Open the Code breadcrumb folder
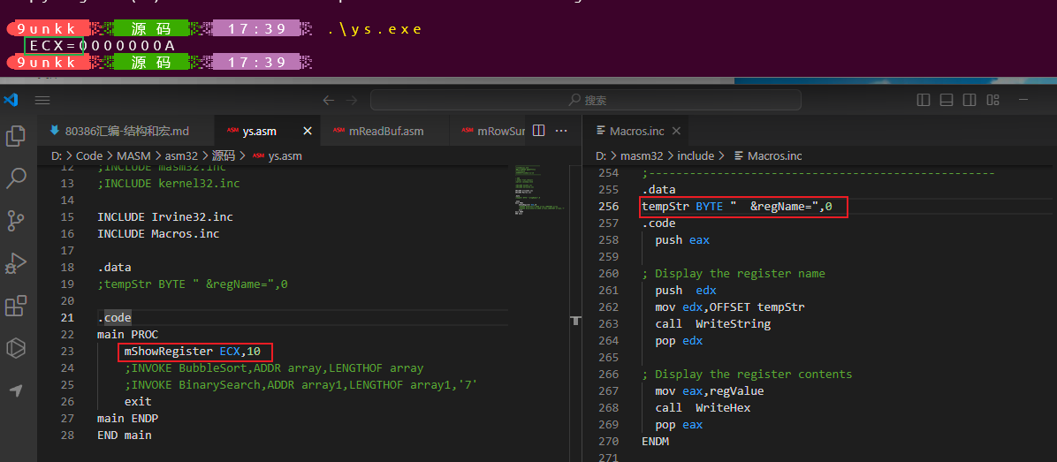Image resolution: width=1057 pixels, height=462 pixels. click(x=89, y=155)
